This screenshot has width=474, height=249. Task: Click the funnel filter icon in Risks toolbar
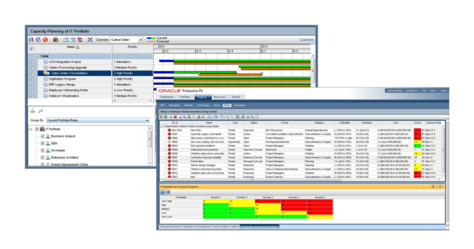coord(222,117)
